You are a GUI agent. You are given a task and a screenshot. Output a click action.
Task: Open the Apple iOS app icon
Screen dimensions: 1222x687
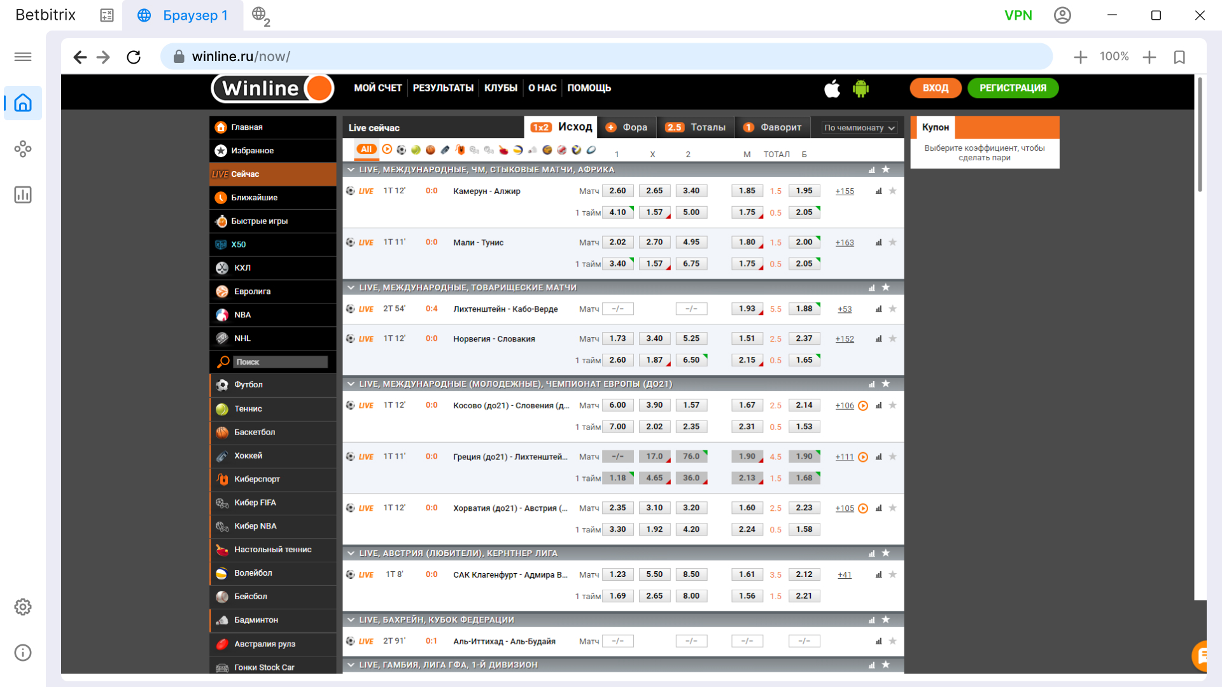(x=832, y=88)
